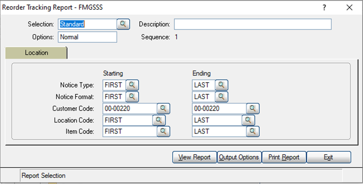This screenshot has height=184, width=363.
Task: Click ending Notice Type field
Action: 204,85
